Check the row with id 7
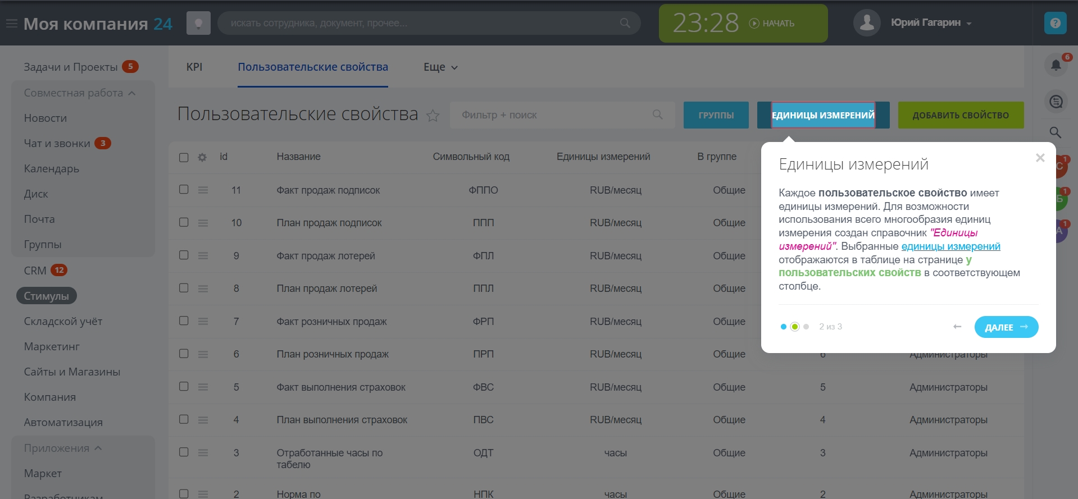This screenshot has height=499, width=1078. pos(184,321)
